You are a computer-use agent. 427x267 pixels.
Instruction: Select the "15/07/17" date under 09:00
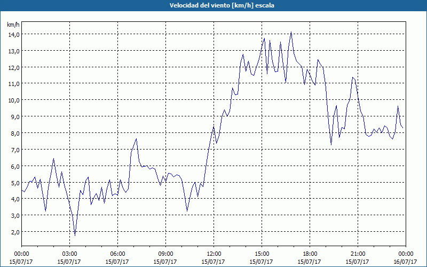click(165, 262)
